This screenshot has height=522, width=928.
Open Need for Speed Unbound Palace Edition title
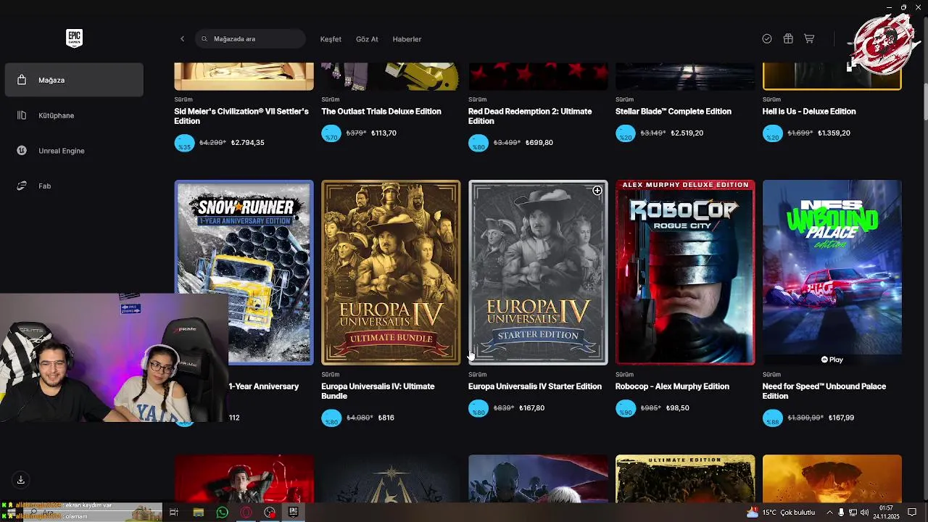[824, 391]
